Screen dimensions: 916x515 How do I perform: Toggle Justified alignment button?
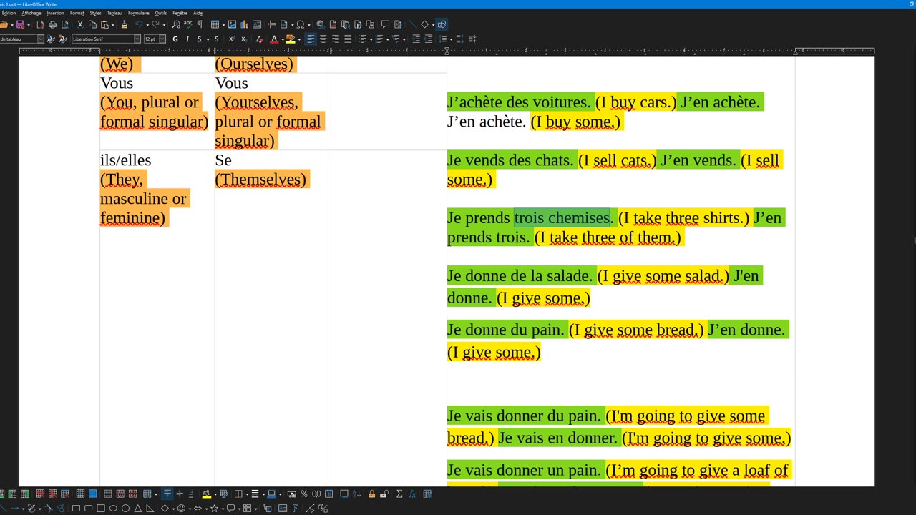pyautogui.click(x=348, y=39)
